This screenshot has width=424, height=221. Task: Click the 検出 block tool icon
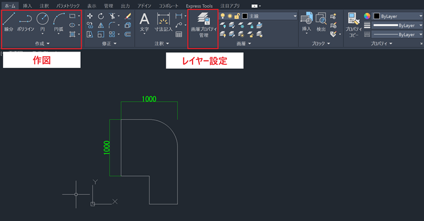coord(321,22)
